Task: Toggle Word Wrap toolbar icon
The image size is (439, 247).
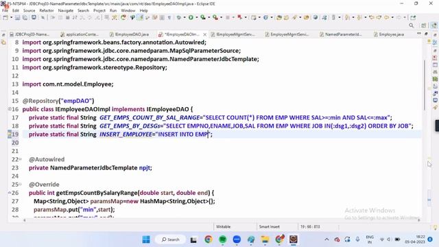Action: coord(154,17)
